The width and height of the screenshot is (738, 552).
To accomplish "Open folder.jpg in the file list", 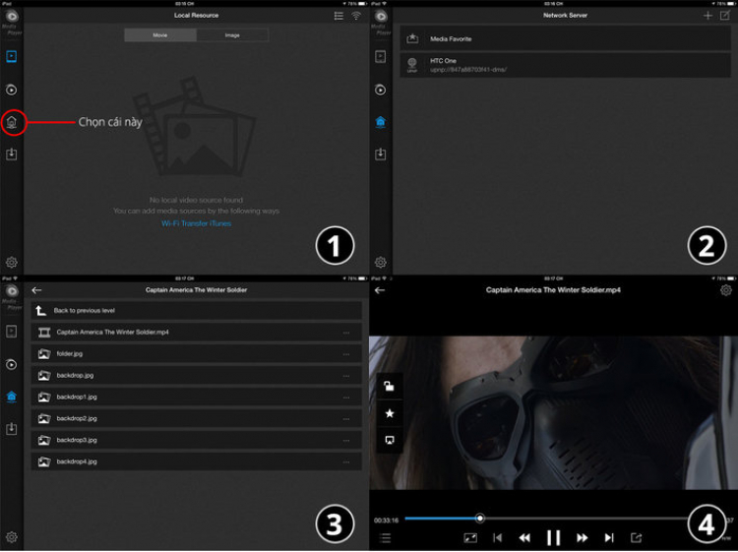I will click(x=196, y=354).
